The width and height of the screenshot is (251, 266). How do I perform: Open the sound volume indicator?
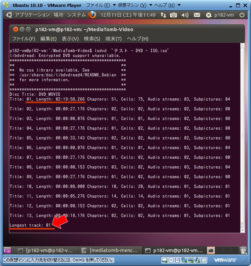(185, 15)
